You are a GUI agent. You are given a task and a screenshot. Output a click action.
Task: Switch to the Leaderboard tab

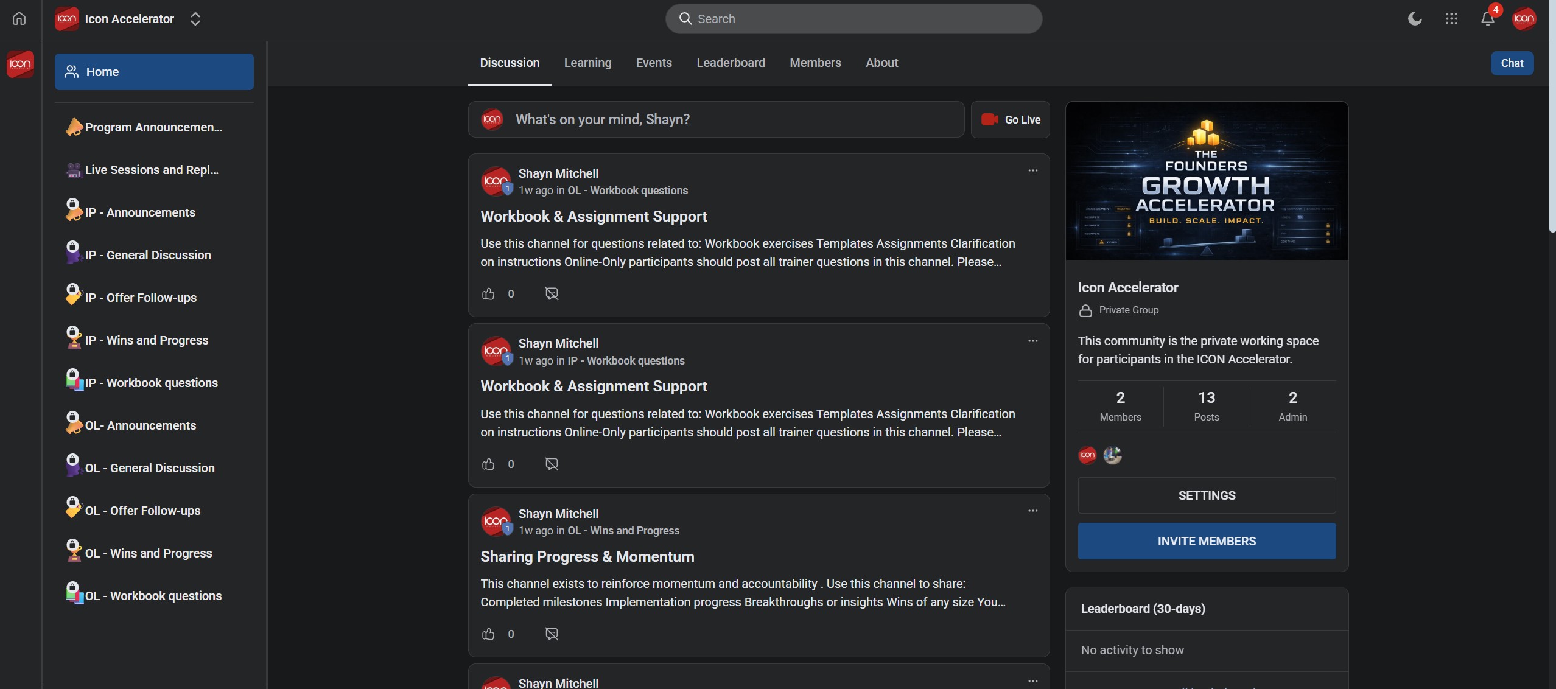click(731, 63)
